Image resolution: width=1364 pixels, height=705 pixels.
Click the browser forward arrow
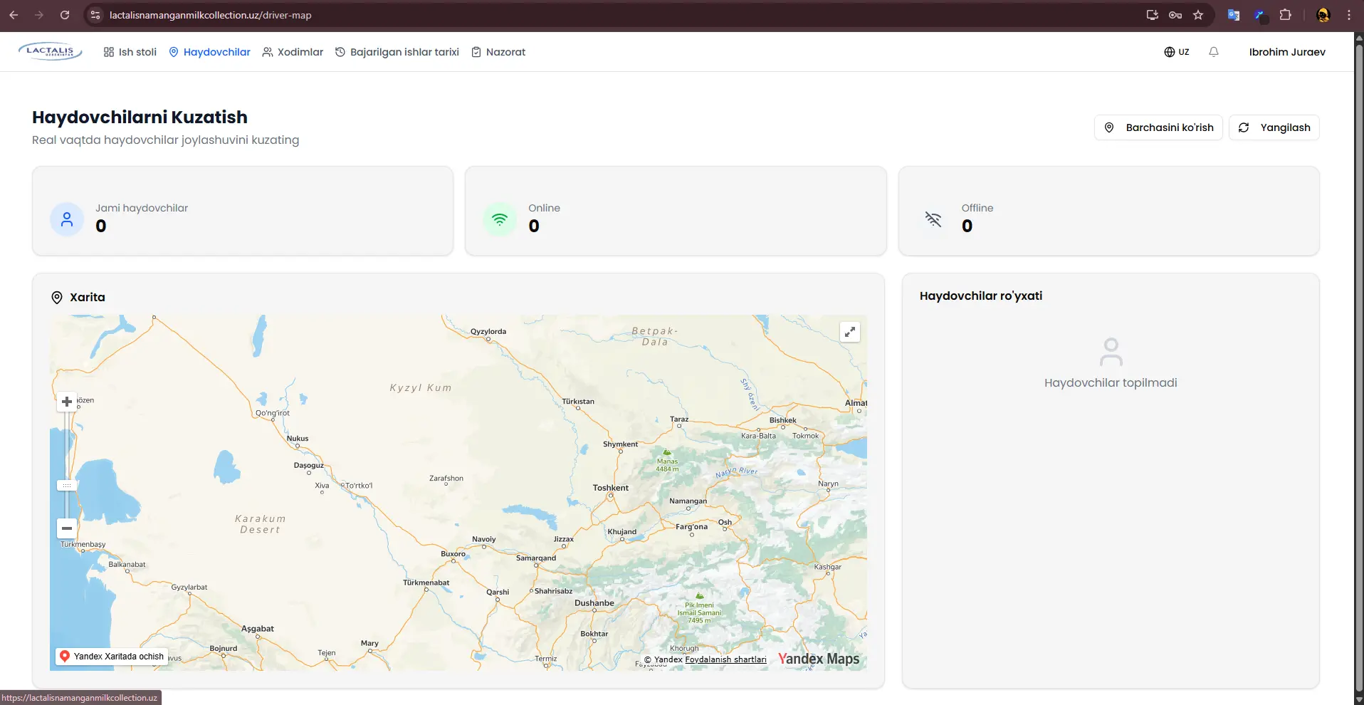point(39,15)
